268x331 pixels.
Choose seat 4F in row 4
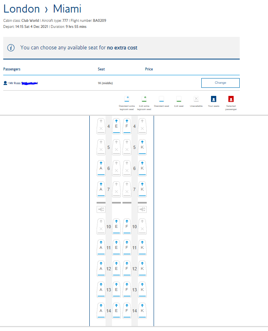coord(127,126)
